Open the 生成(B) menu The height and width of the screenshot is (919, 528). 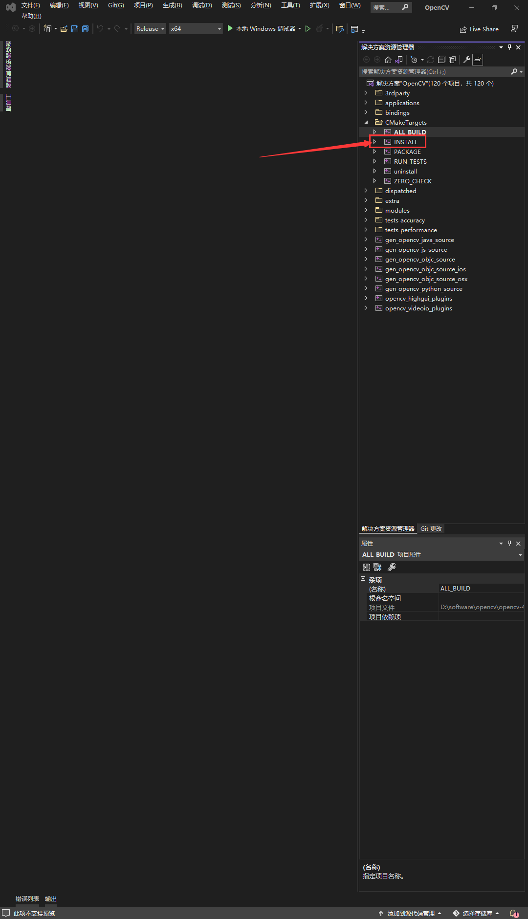tap(172, 5)
